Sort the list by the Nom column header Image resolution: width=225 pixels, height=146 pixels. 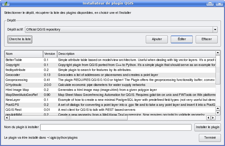click(23, 54)
